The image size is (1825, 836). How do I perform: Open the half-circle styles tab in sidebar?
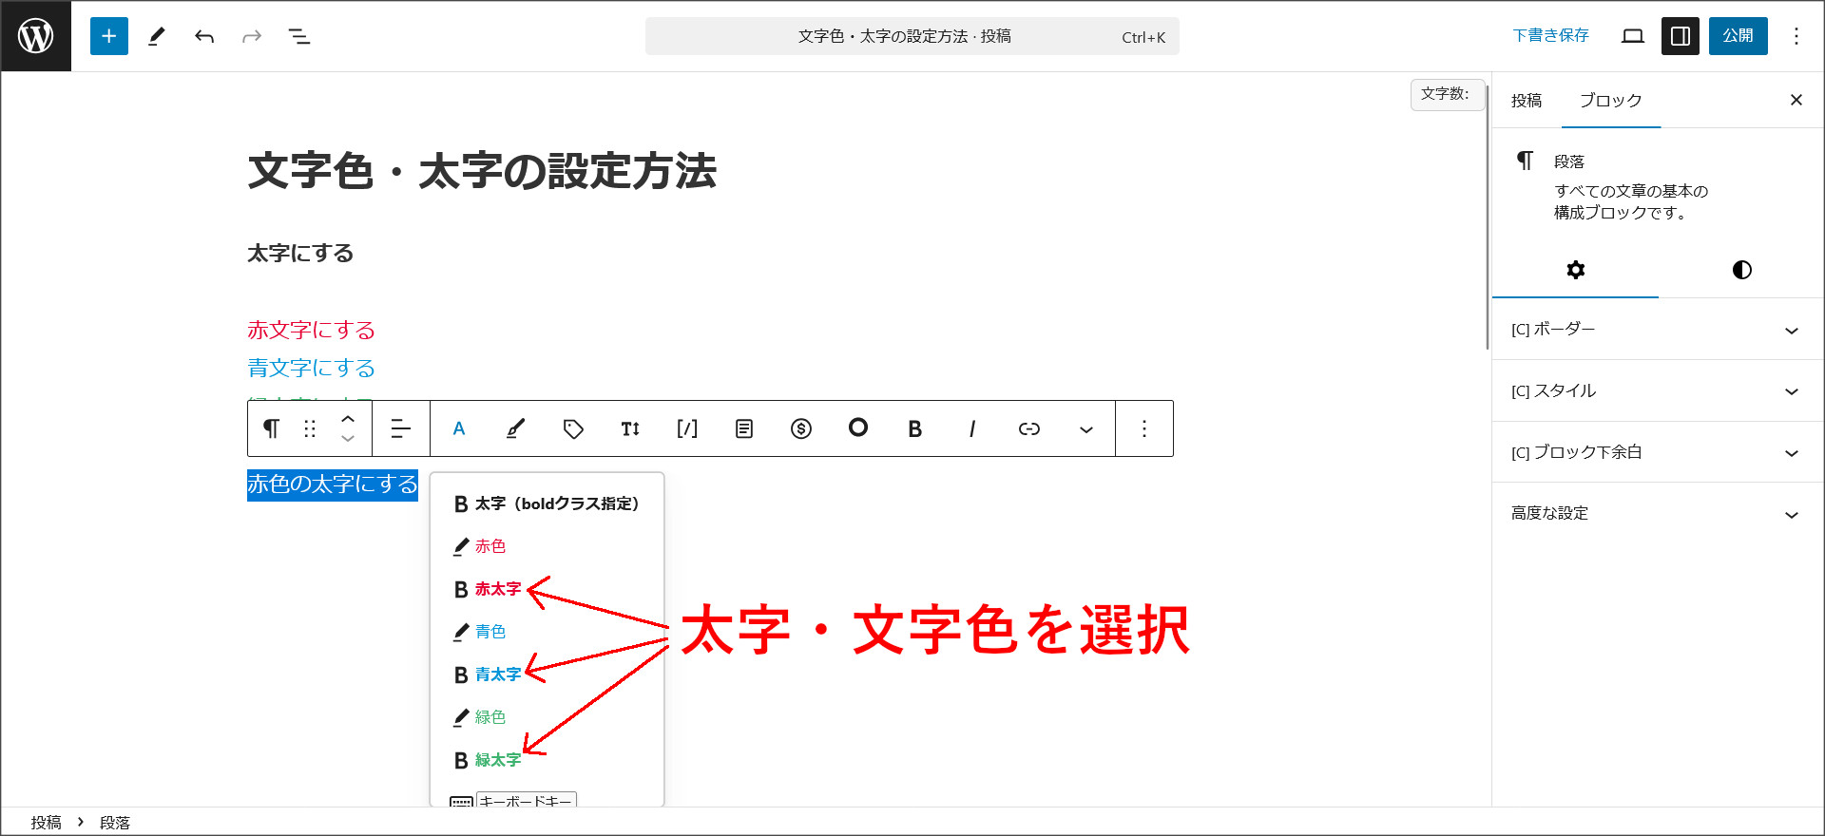point(1741,270)
